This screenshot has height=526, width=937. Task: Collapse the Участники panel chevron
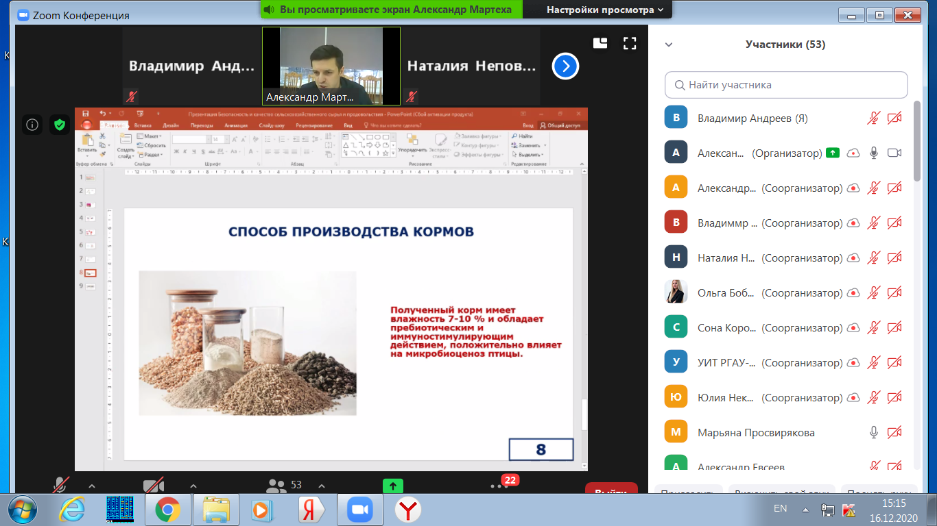tap(669, 45)
